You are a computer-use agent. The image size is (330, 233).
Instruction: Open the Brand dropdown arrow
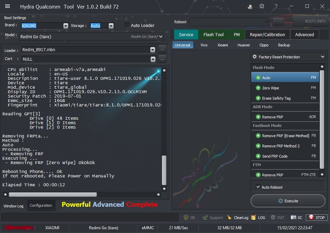click(x=66, y=26)
